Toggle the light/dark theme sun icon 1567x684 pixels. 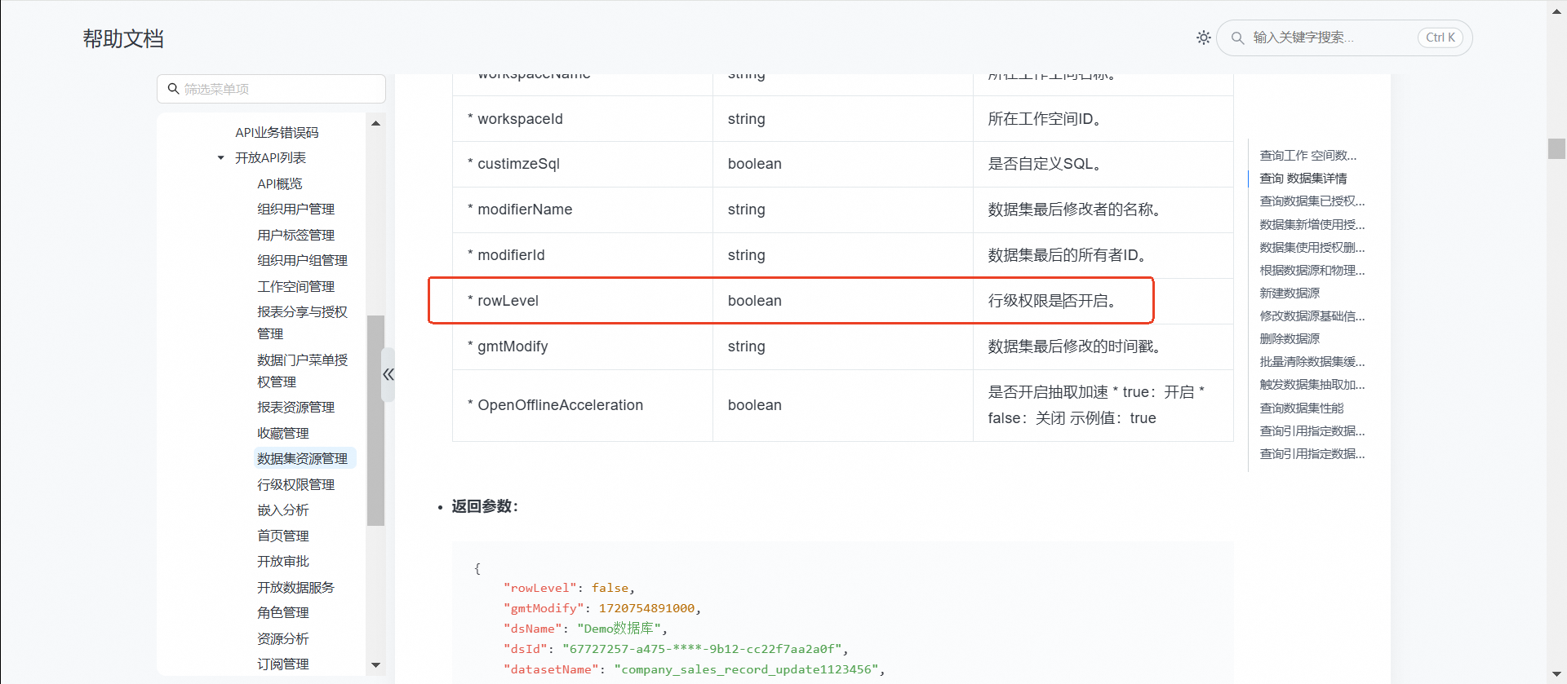tap(1203, 38)
